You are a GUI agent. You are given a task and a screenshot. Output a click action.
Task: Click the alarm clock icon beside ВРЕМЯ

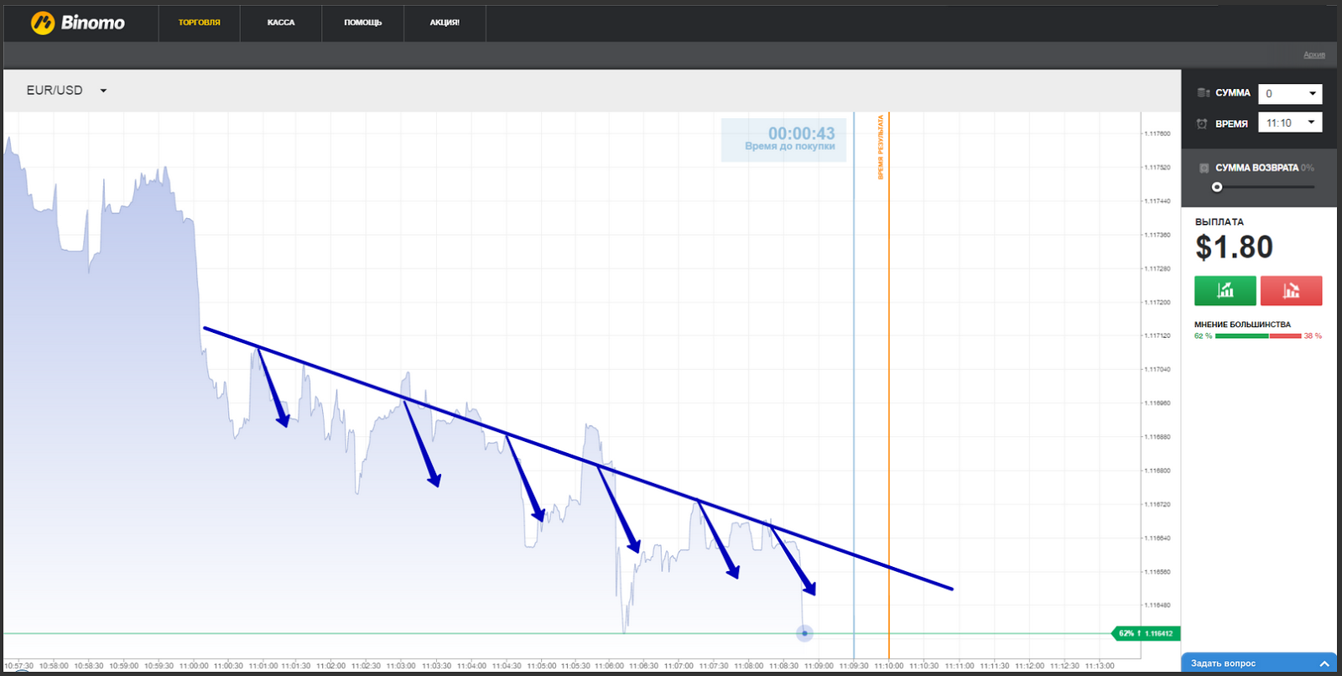pyautogui.click(x=1202, y=123)
